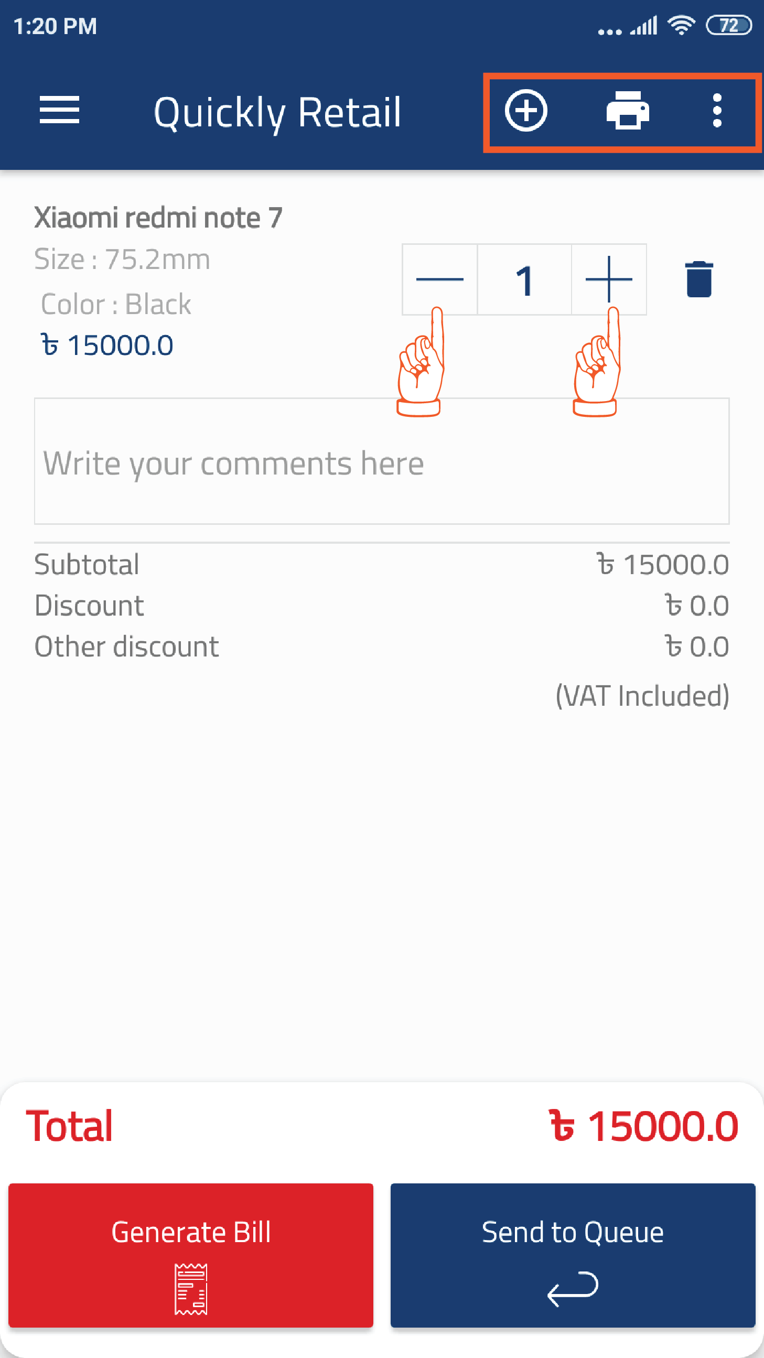Click the printer icon in toolbar
This screenshot has height=1358, width=764.
coord(628,110)
